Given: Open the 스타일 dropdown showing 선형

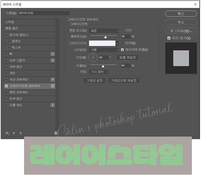Looking at the screenshot, I should coord(104,50).
